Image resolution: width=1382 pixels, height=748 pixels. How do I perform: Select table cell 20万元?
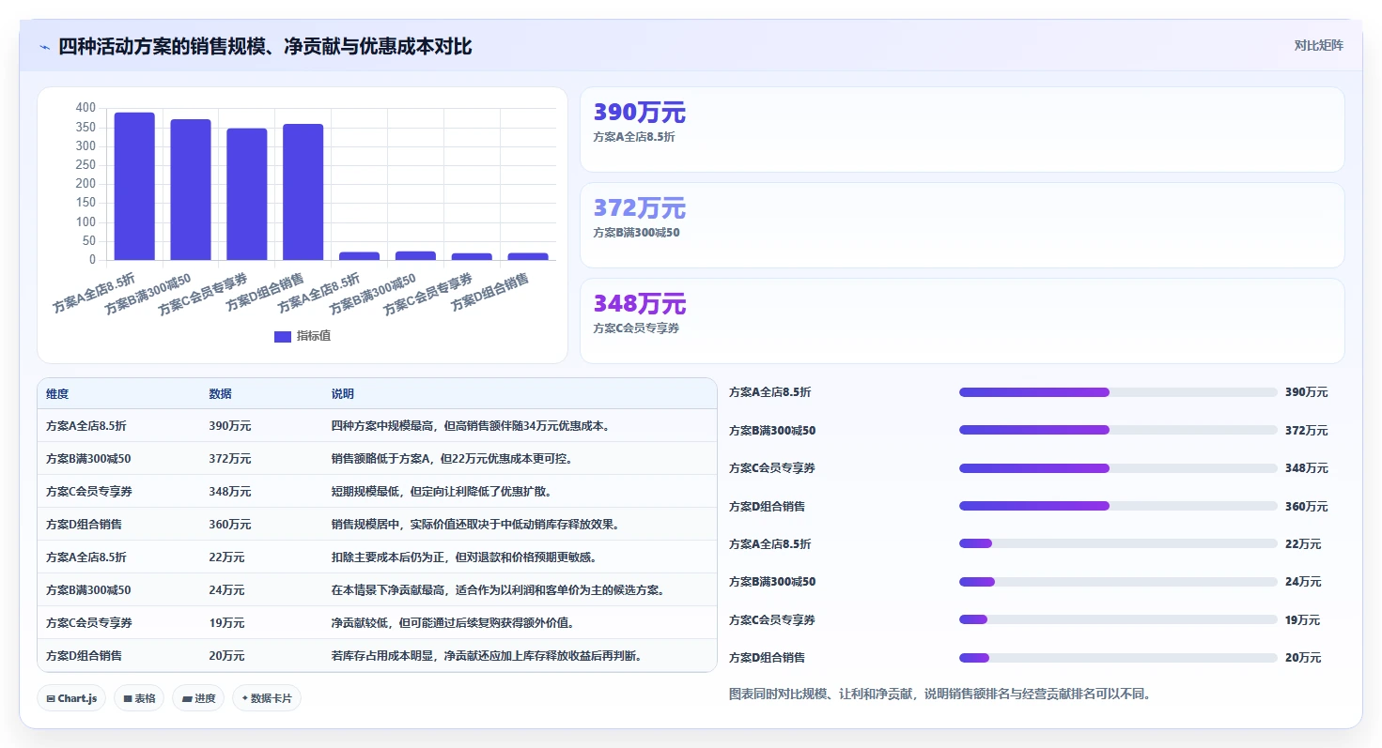[226, 656]
